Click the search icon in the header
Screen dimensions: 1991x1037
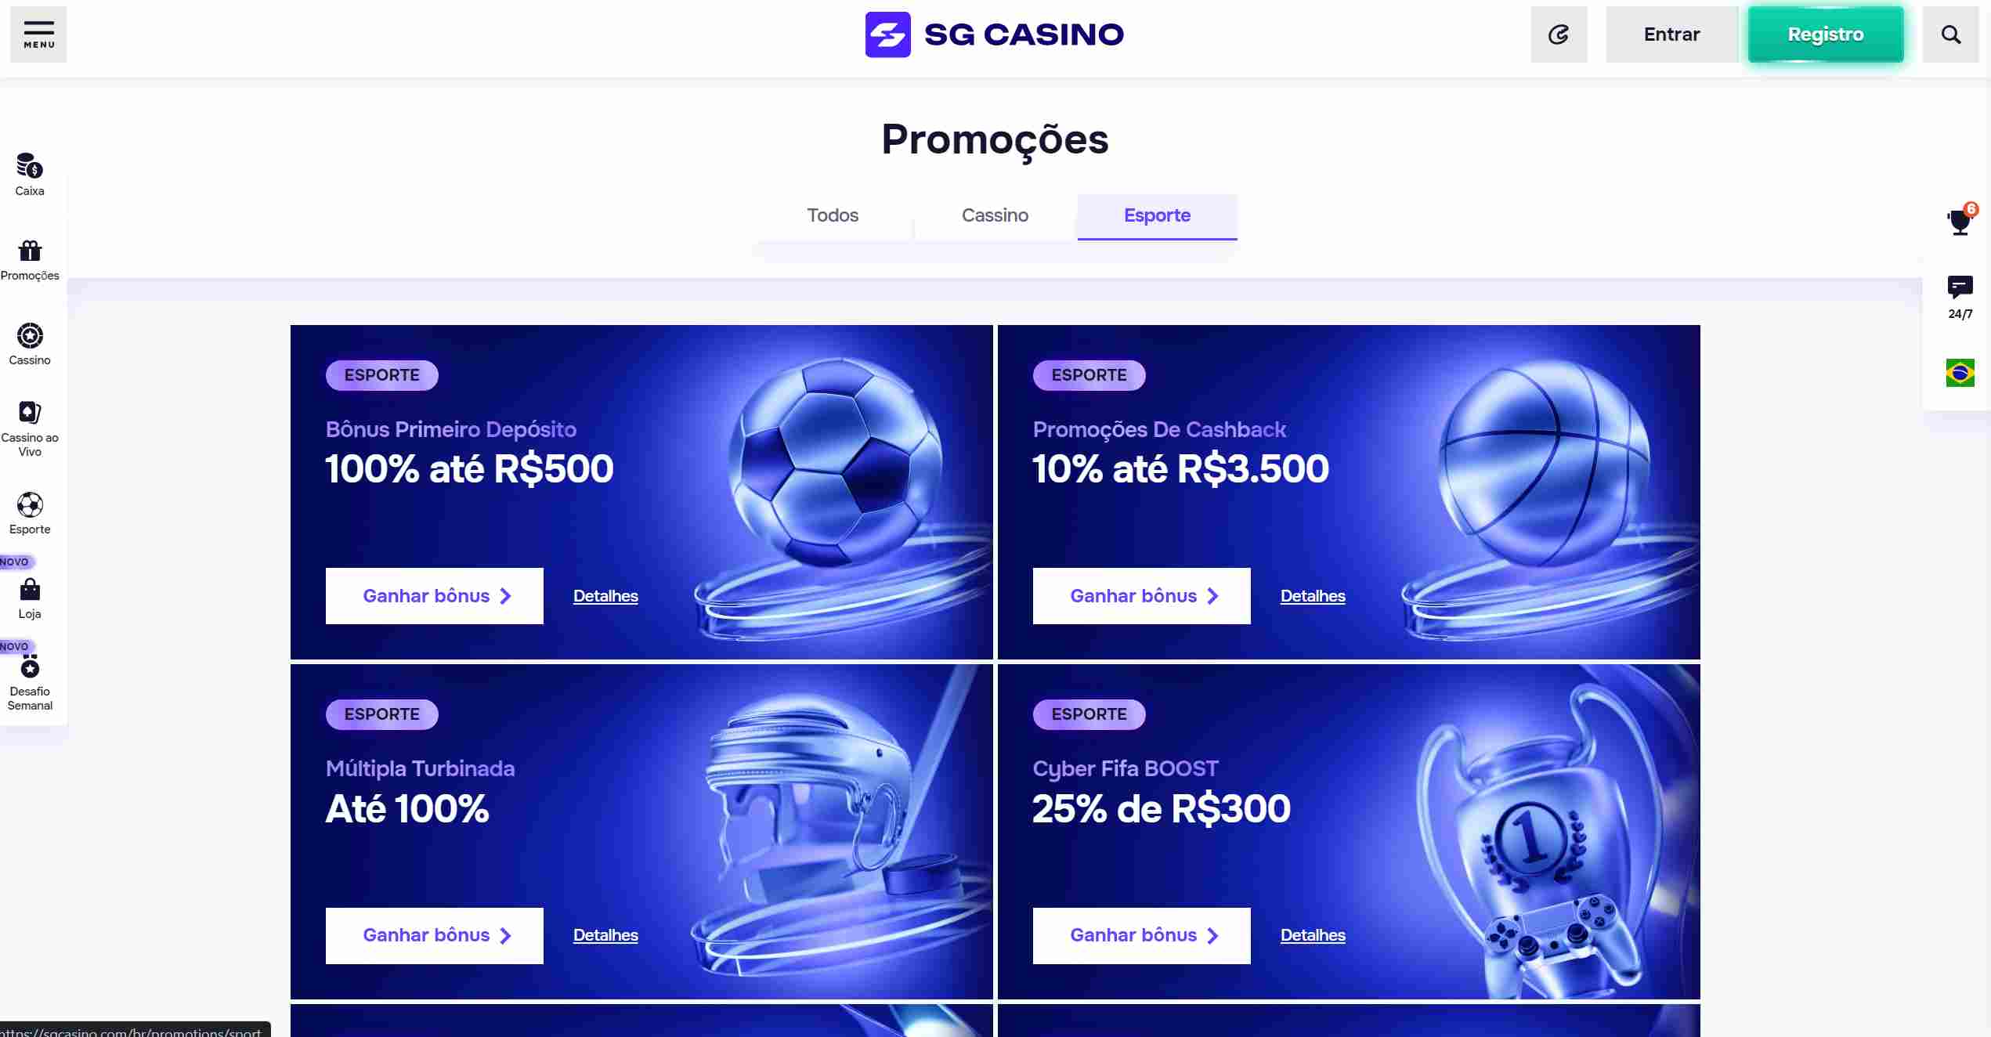coord(1950,34)
